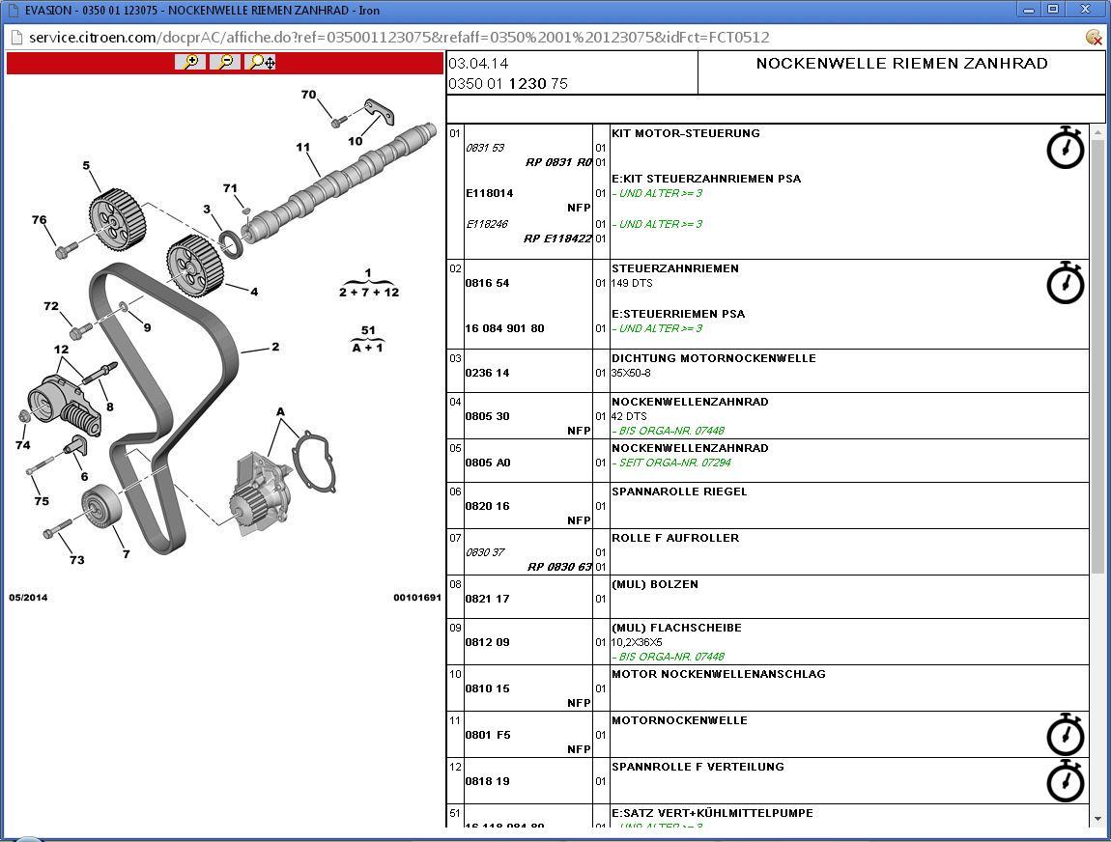Screen dimensions: 1111x842
Task: Click diagram callout number 73 bolt
Action: [x=76, y=559]
